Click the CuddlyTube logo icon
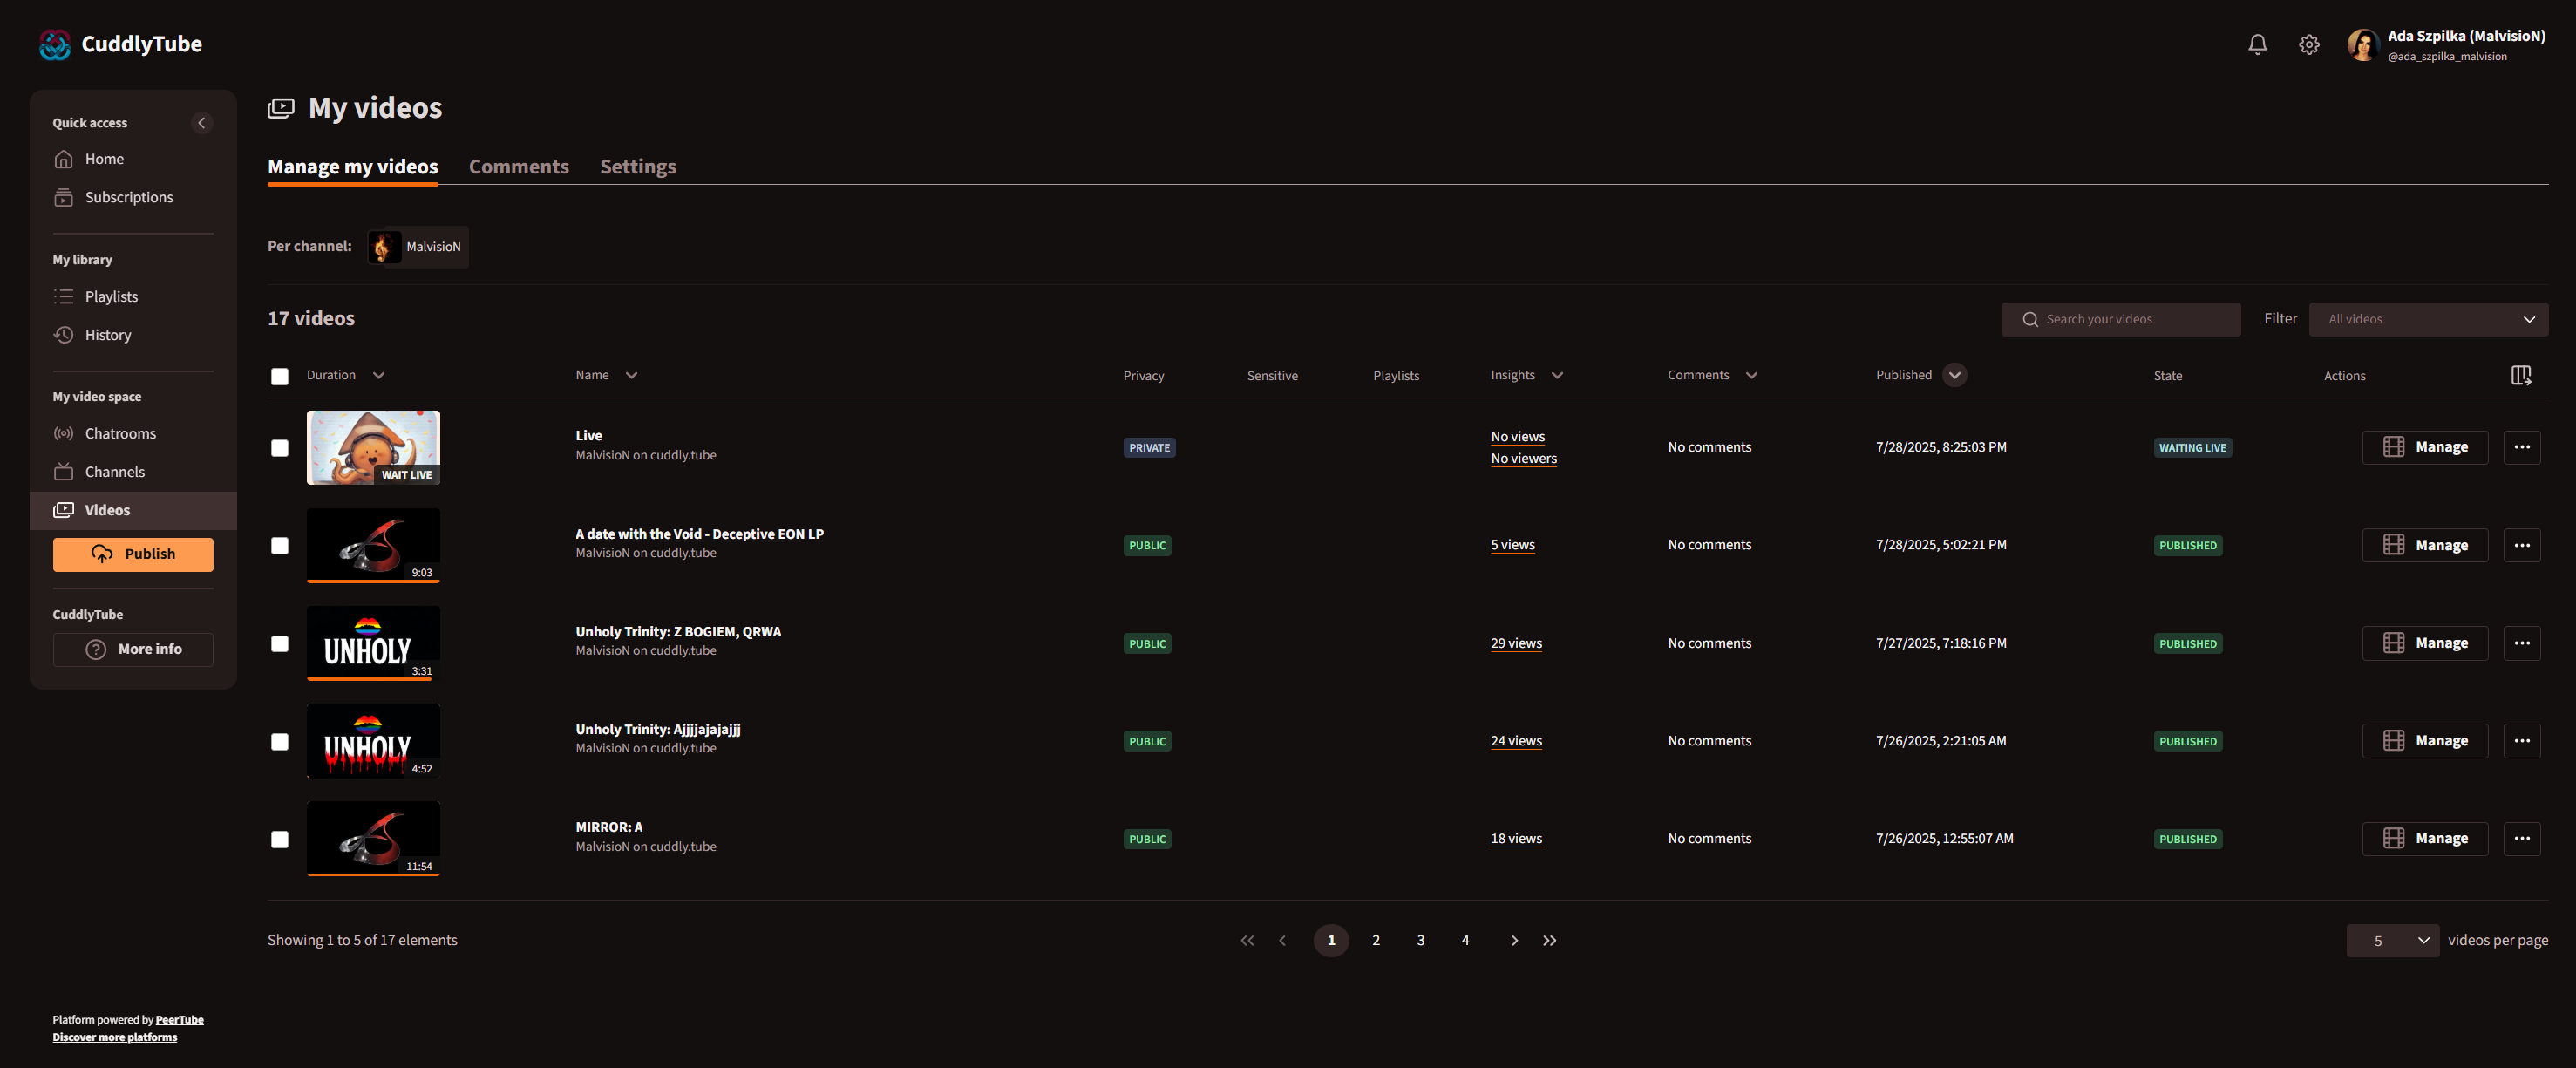The image size is (2576, 1068). [55, 44]
